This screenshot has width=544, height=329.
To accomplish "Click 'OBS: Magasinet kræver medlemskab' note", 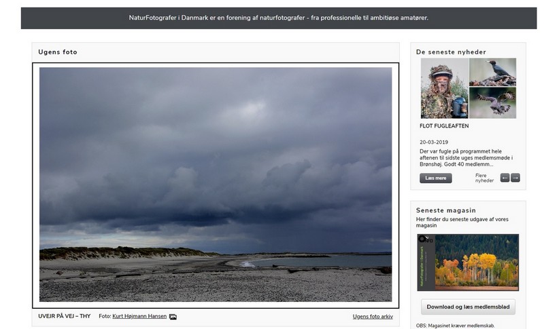I will [x=455, y=326].
